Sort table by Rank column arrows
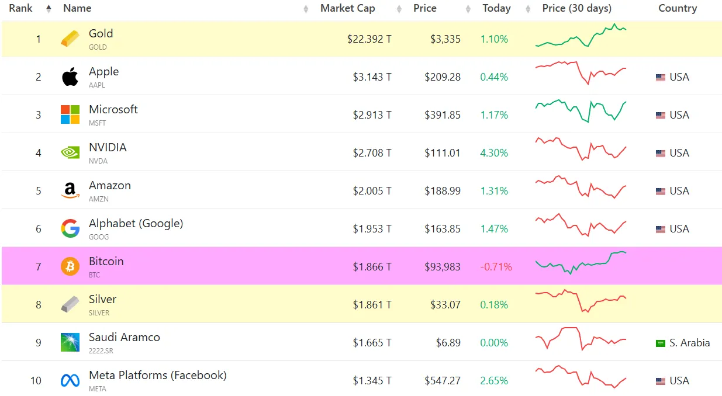 [x=49, y=9]
